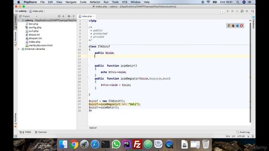Collapse isimGetir function fold marker
Viewport: 269px width, 151px height.
tap(88, 66)
